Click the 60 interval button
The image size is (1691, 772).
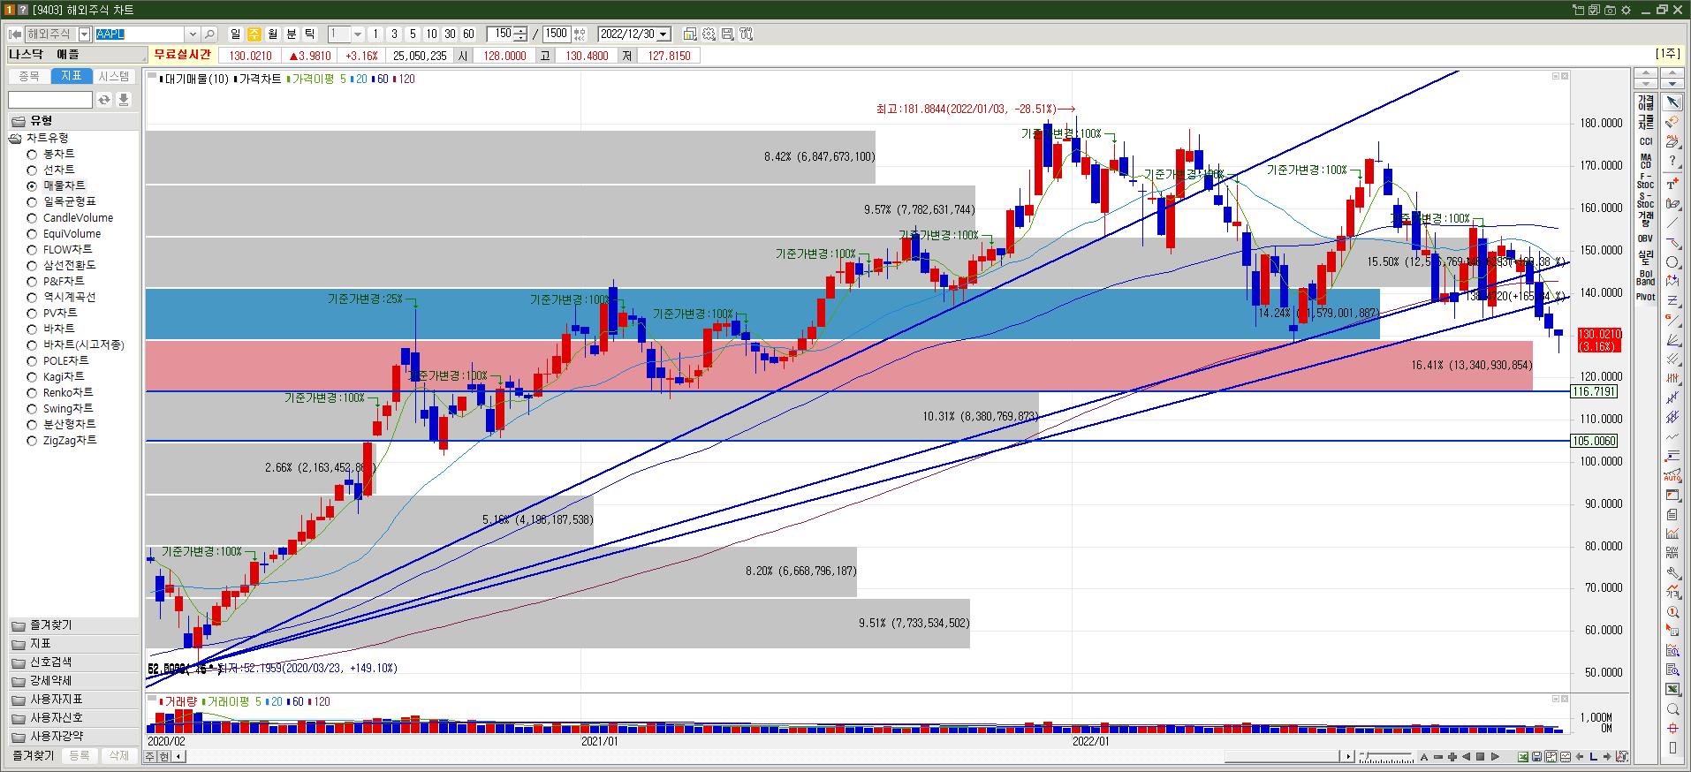[468, 34]
